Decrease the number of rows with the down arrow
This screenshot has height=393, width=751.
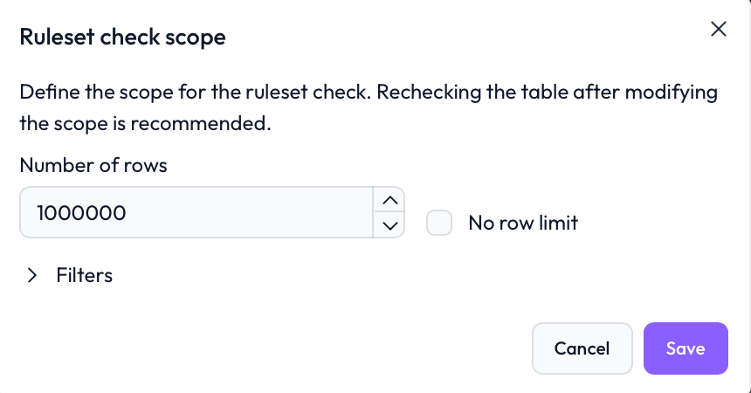[x=389, y=225]
